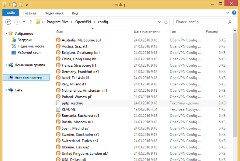Select the Sweden, Stockholm se1 icon
The width and height of the screenshot is (240, 161).
pyautogui.click(x=58, y=134)
